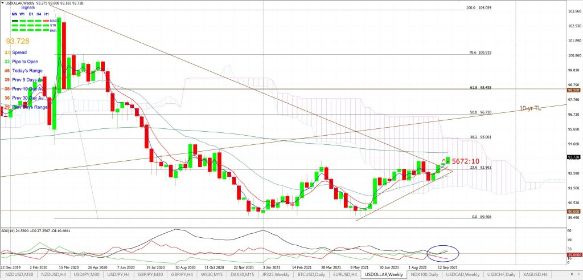Click the red MACD H1 signal bar

(x=47, y=21)
